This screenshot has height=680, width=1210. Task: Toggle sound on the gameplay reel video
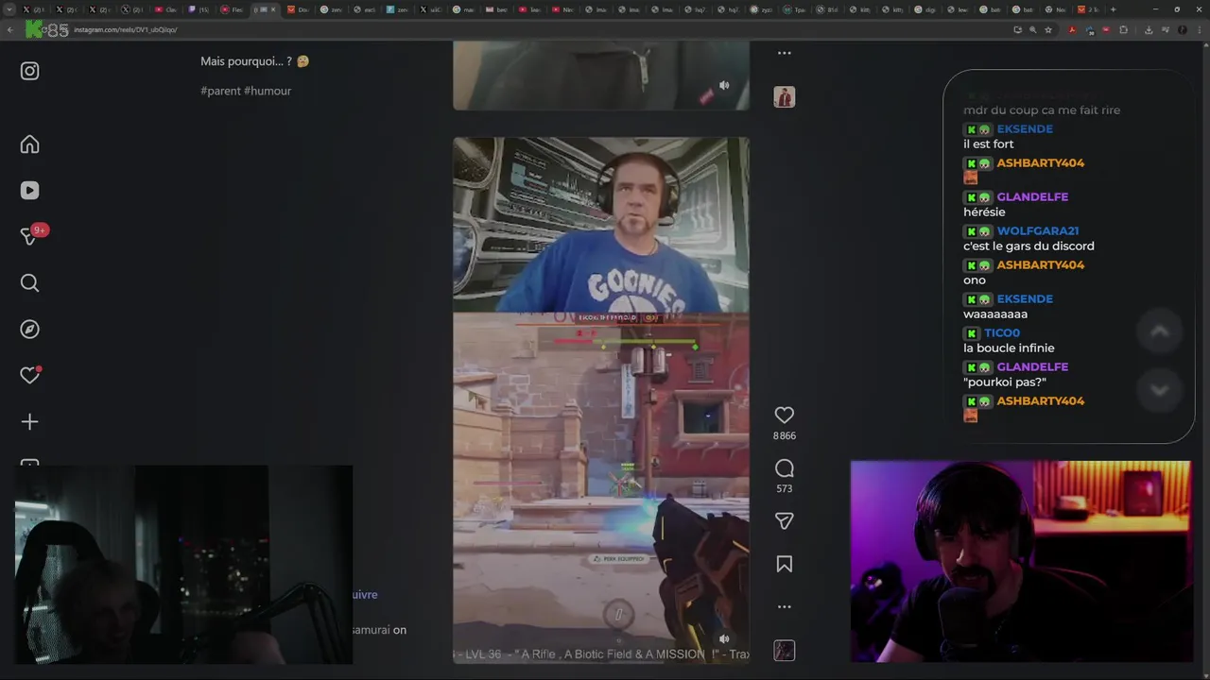click(724, 638)
